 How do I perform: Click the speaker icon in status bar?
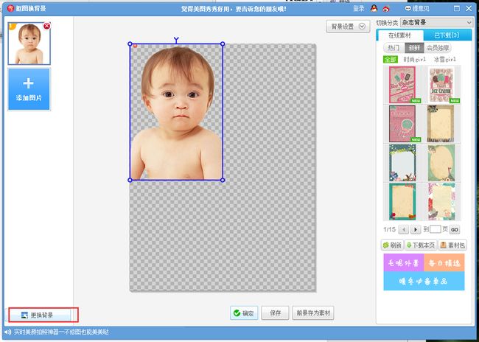tap(8, 332)
